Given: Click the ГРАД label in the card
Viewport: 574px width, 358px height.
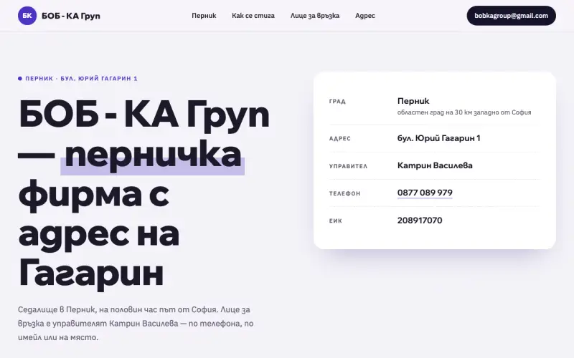Looking at the screenshot, I should [x=337, y=102].
